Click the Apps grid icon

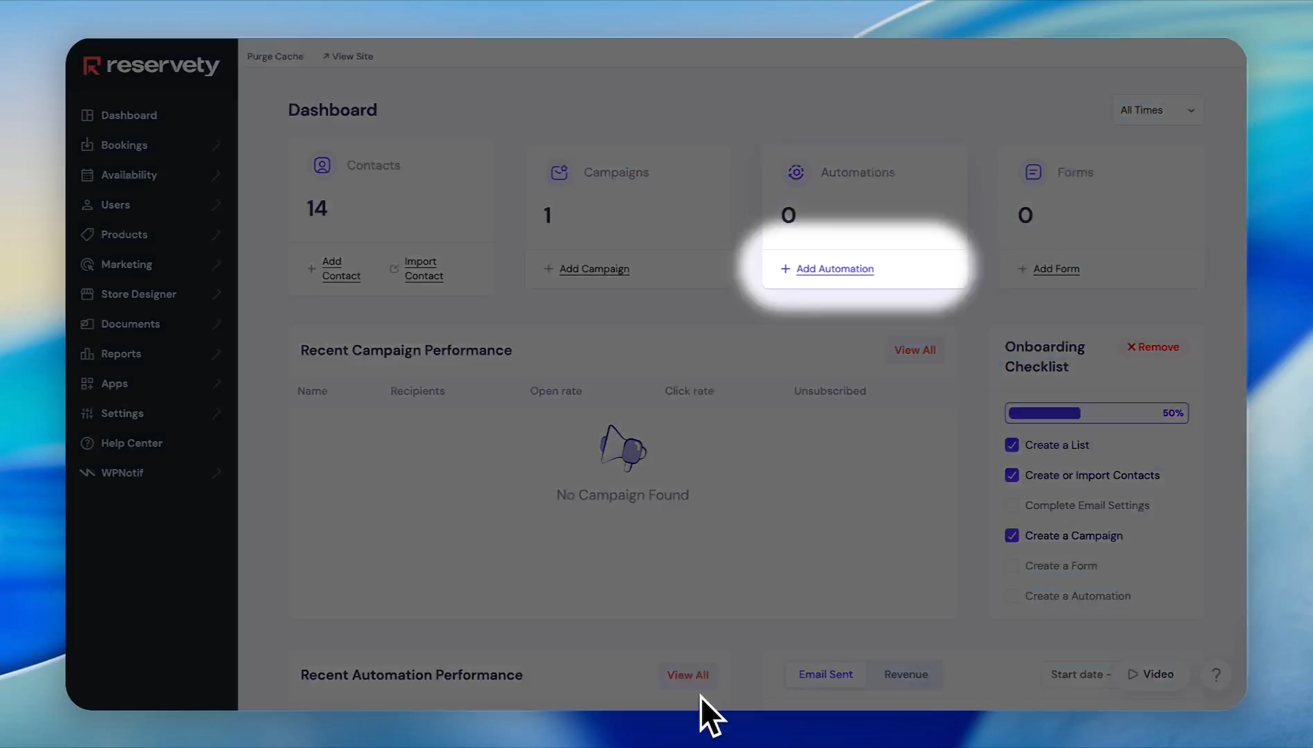coord(87,383)
